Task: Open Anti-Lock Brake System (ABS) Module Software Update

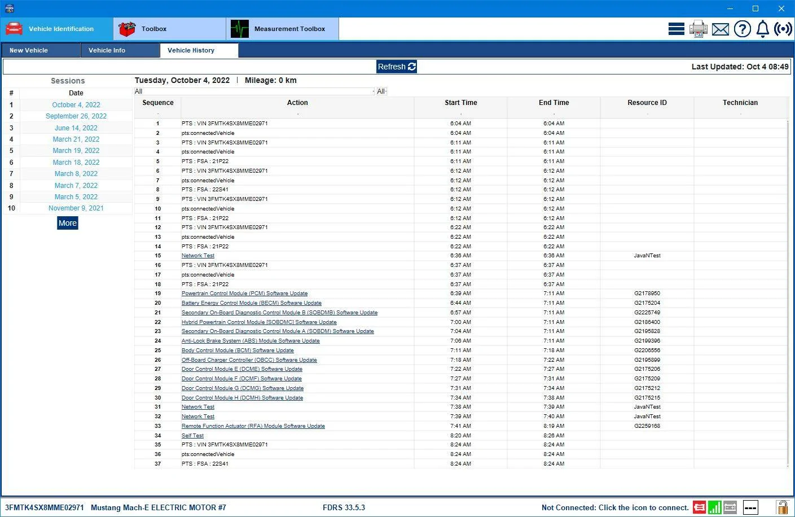Action: click(251, 341)
